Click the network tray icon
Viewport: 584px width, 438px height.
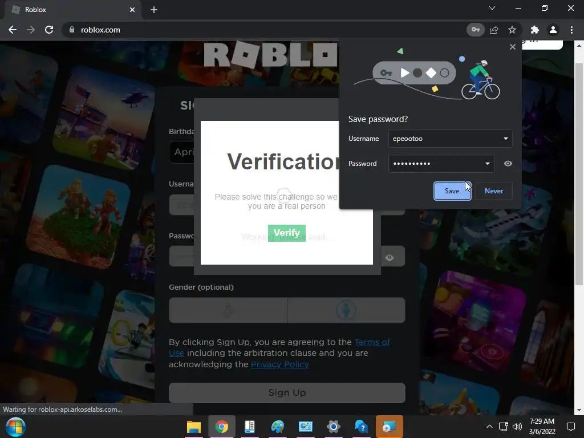pyautogui.click(x=504, y=427)
